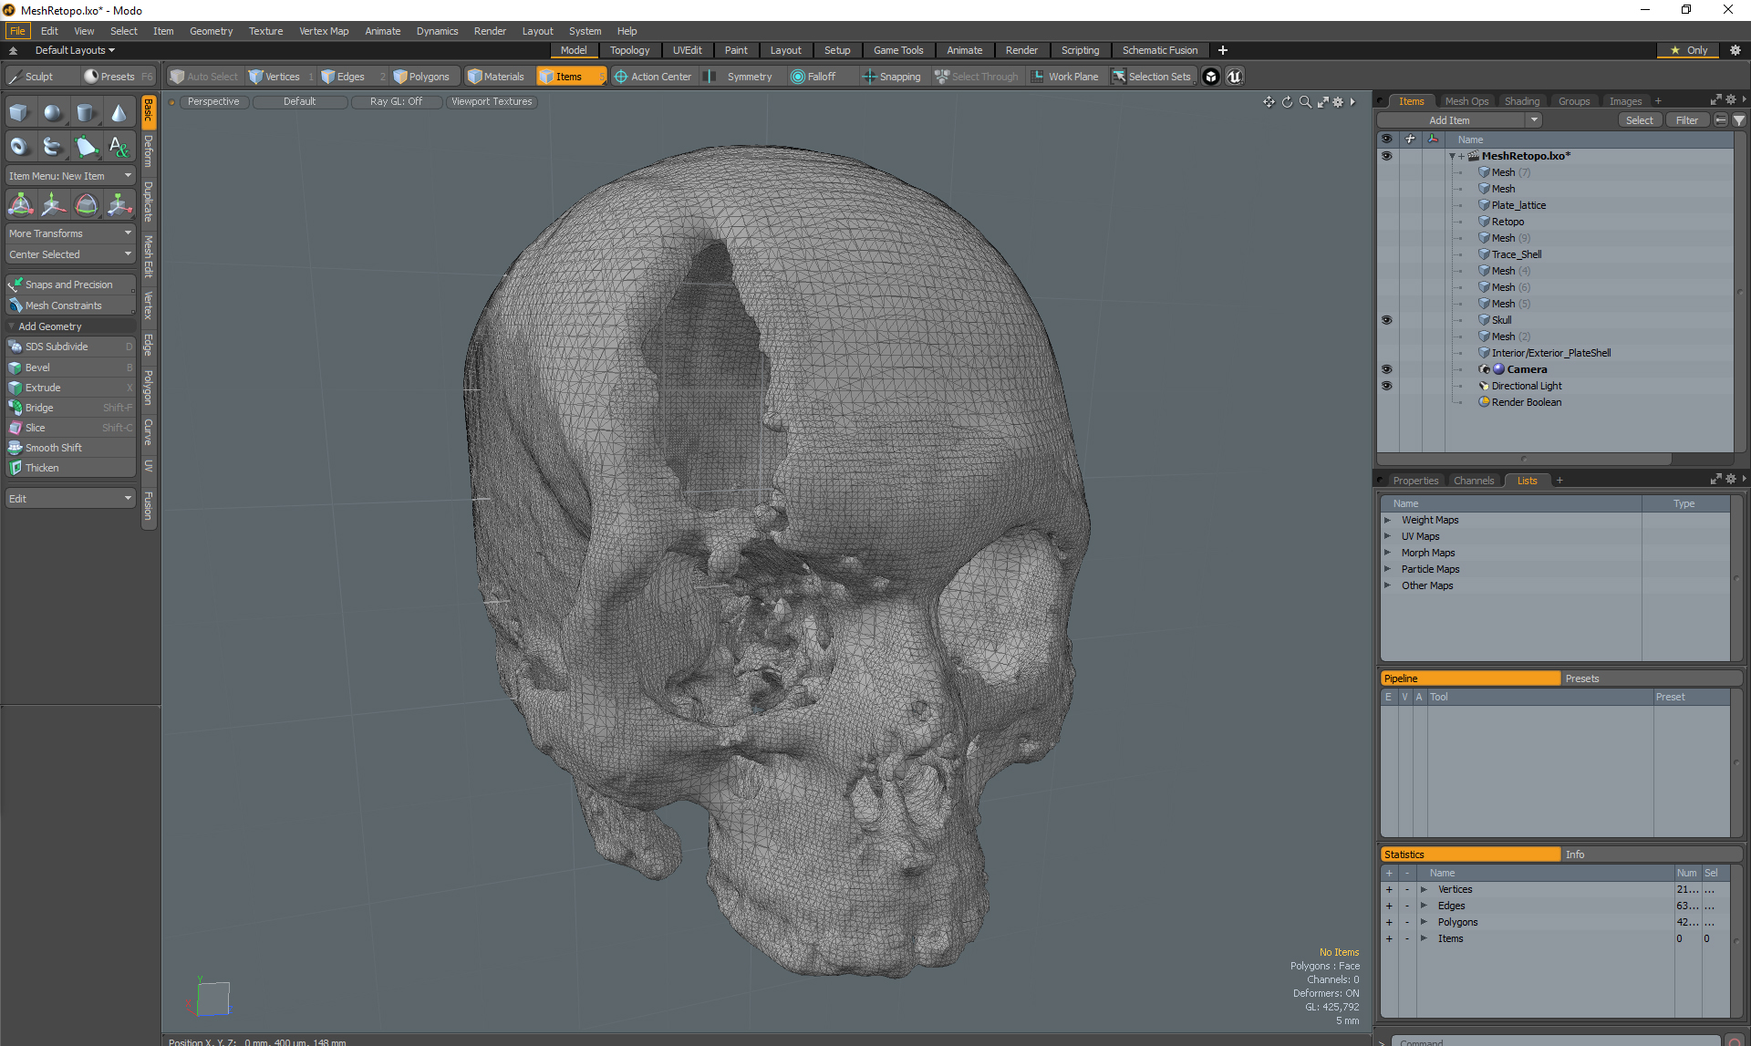Select the Cube primitive tool
This screenshot has width=1751, height=1046.
[19, 113]
